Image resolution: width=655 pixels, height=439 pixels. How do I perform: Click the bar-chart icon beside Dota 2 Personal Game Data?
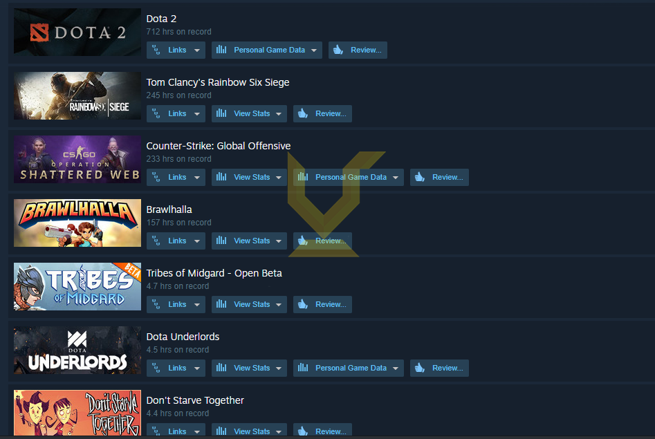(221, 50)
